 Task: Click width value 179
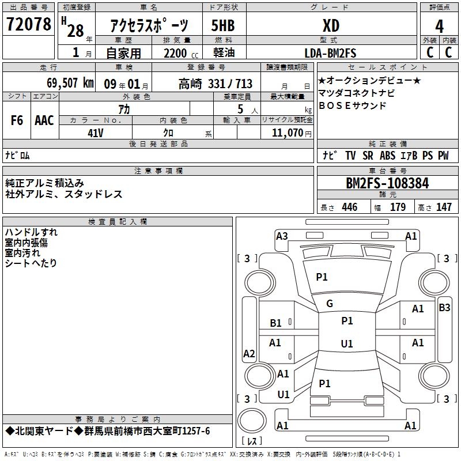click(398, 207)
